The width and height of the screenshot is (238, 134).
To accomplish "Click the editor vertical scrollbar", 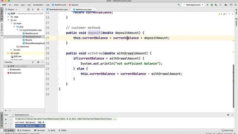I will coord(233,86).
